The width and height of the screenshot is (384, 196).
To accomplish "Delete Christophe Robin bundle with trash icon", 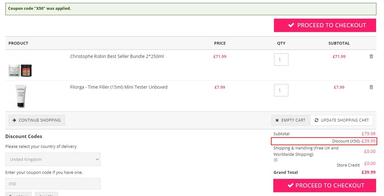I will [x=371, y=56].
